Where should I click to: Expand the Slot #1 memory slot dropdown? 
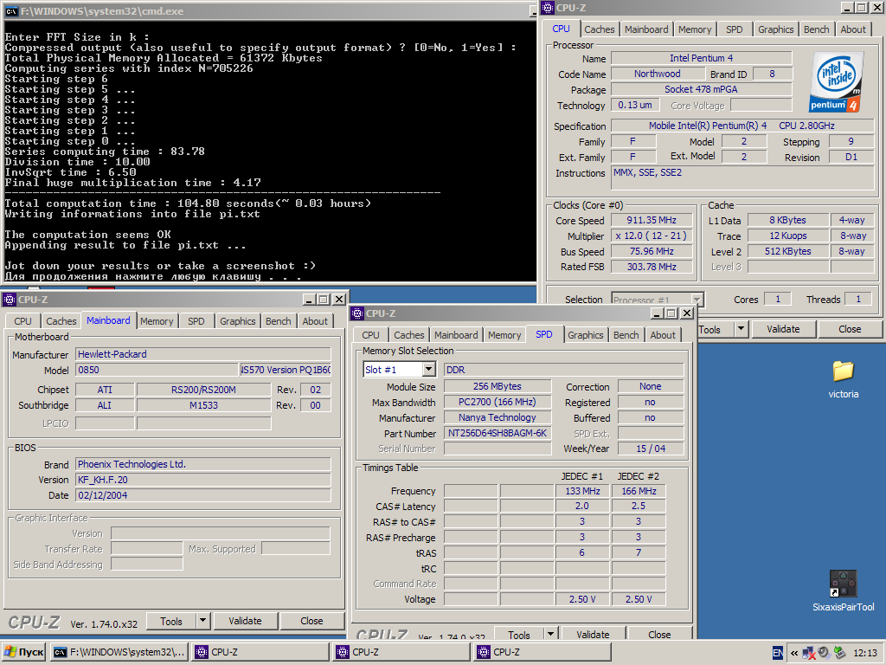429,369
